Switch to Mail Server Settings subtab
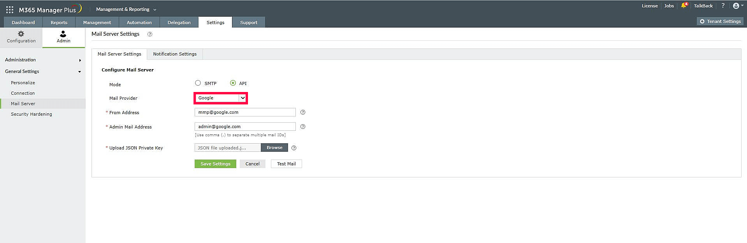Viewport: 747px width, 243px height. click(119, 54)
